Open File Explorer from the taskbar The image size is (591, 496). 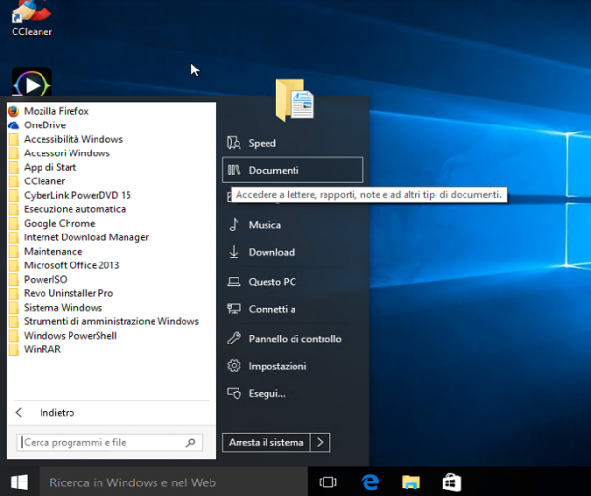coord(410,482)
